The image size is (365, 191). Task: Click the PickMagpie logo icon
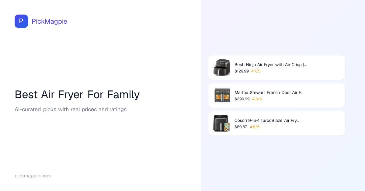[21, 21]
